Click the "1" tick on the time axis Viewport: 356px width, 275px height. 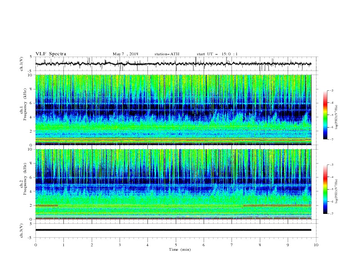coord(63,245)
